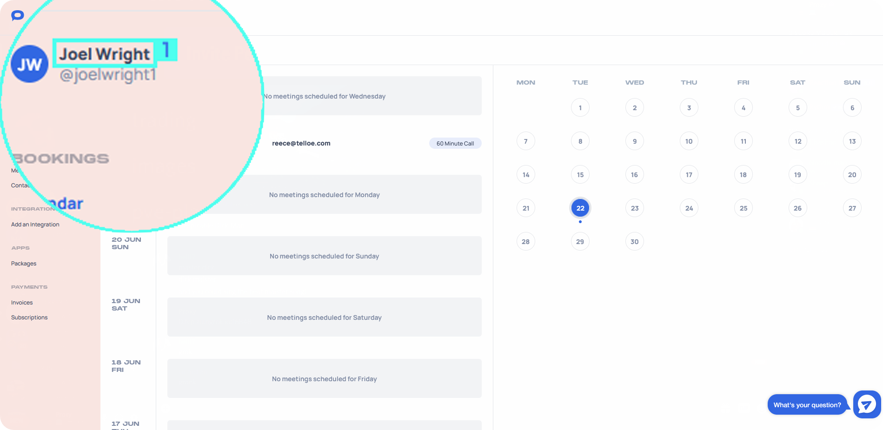Select day 12 in the calendar
The width and height of the screenshot is (883, 430).
pos(798,141)
